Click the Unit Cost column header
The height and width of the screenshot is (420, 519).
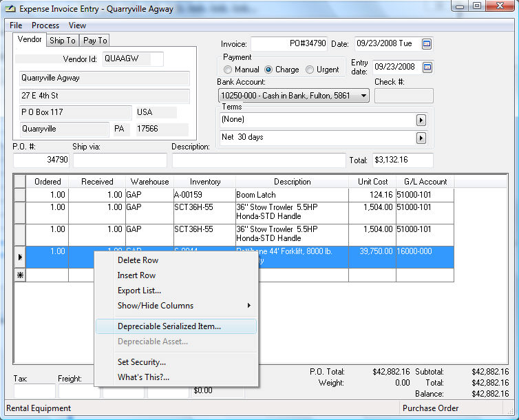pyautogui.click(x=372, y=182)
